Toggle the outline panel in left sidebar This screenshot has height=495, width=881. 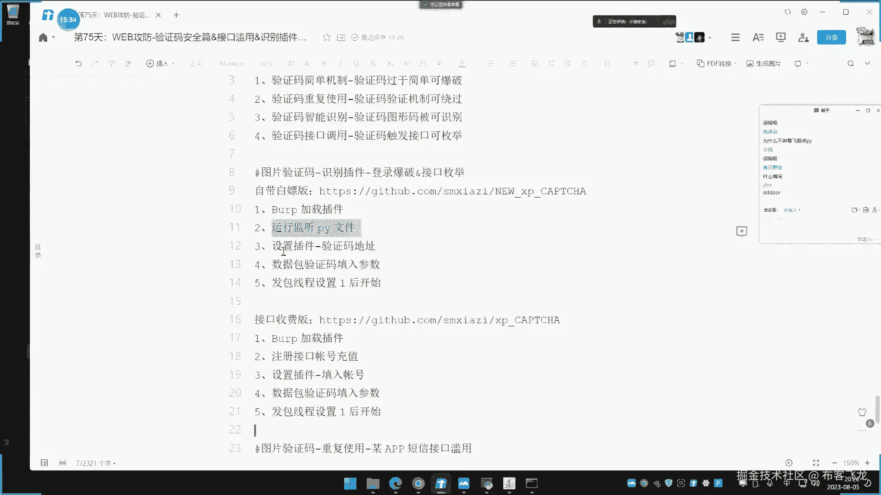tap(38, 251)
